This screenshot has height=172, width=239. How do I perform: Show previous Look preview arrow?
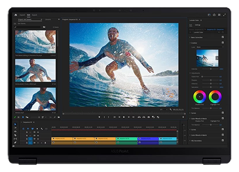(x=198, y=58)
